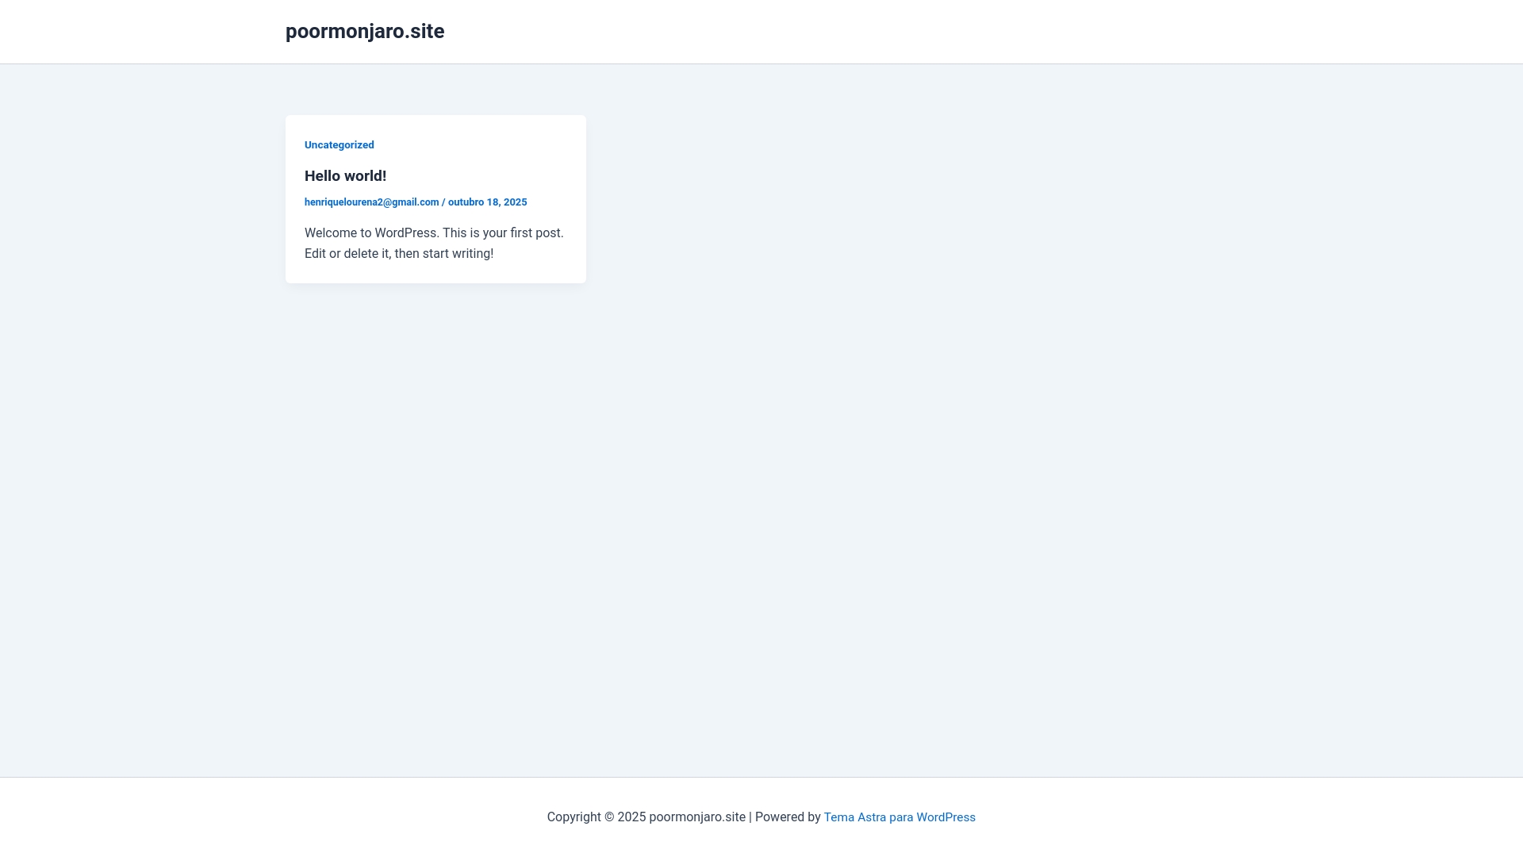The height and width of the screenshot is (857, 1523).
Task: Click empty header area right of site title
Action: pyautogui.click(x=952, y=32)
